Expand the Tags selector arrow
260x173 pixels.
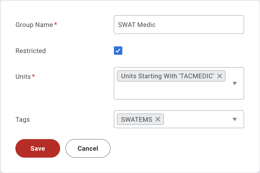click(235, 119)
